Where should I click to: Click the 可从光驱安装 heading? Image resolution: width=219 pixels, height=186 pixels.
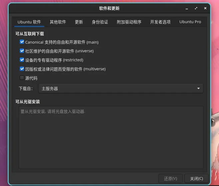point(28,102)
